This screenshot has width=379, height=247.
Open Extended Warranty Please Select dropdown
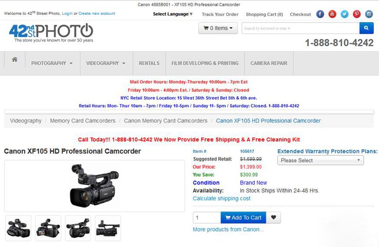(321, 160)
